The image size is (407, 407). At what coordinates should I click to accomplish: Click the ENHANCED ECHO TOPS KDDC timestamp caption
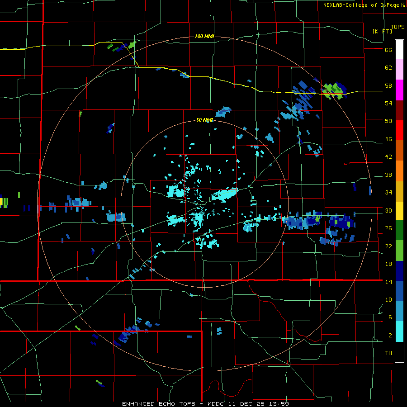(205, 404)
